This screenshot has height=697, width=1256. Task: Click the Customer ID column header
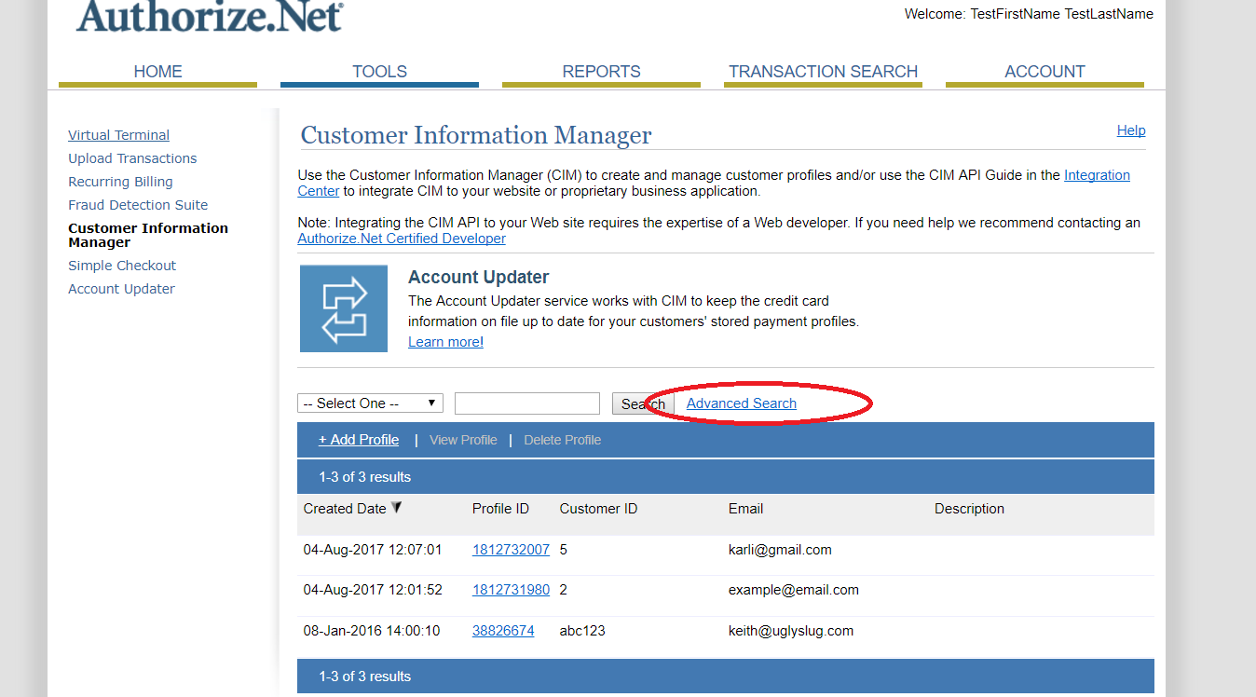point(598,509)
